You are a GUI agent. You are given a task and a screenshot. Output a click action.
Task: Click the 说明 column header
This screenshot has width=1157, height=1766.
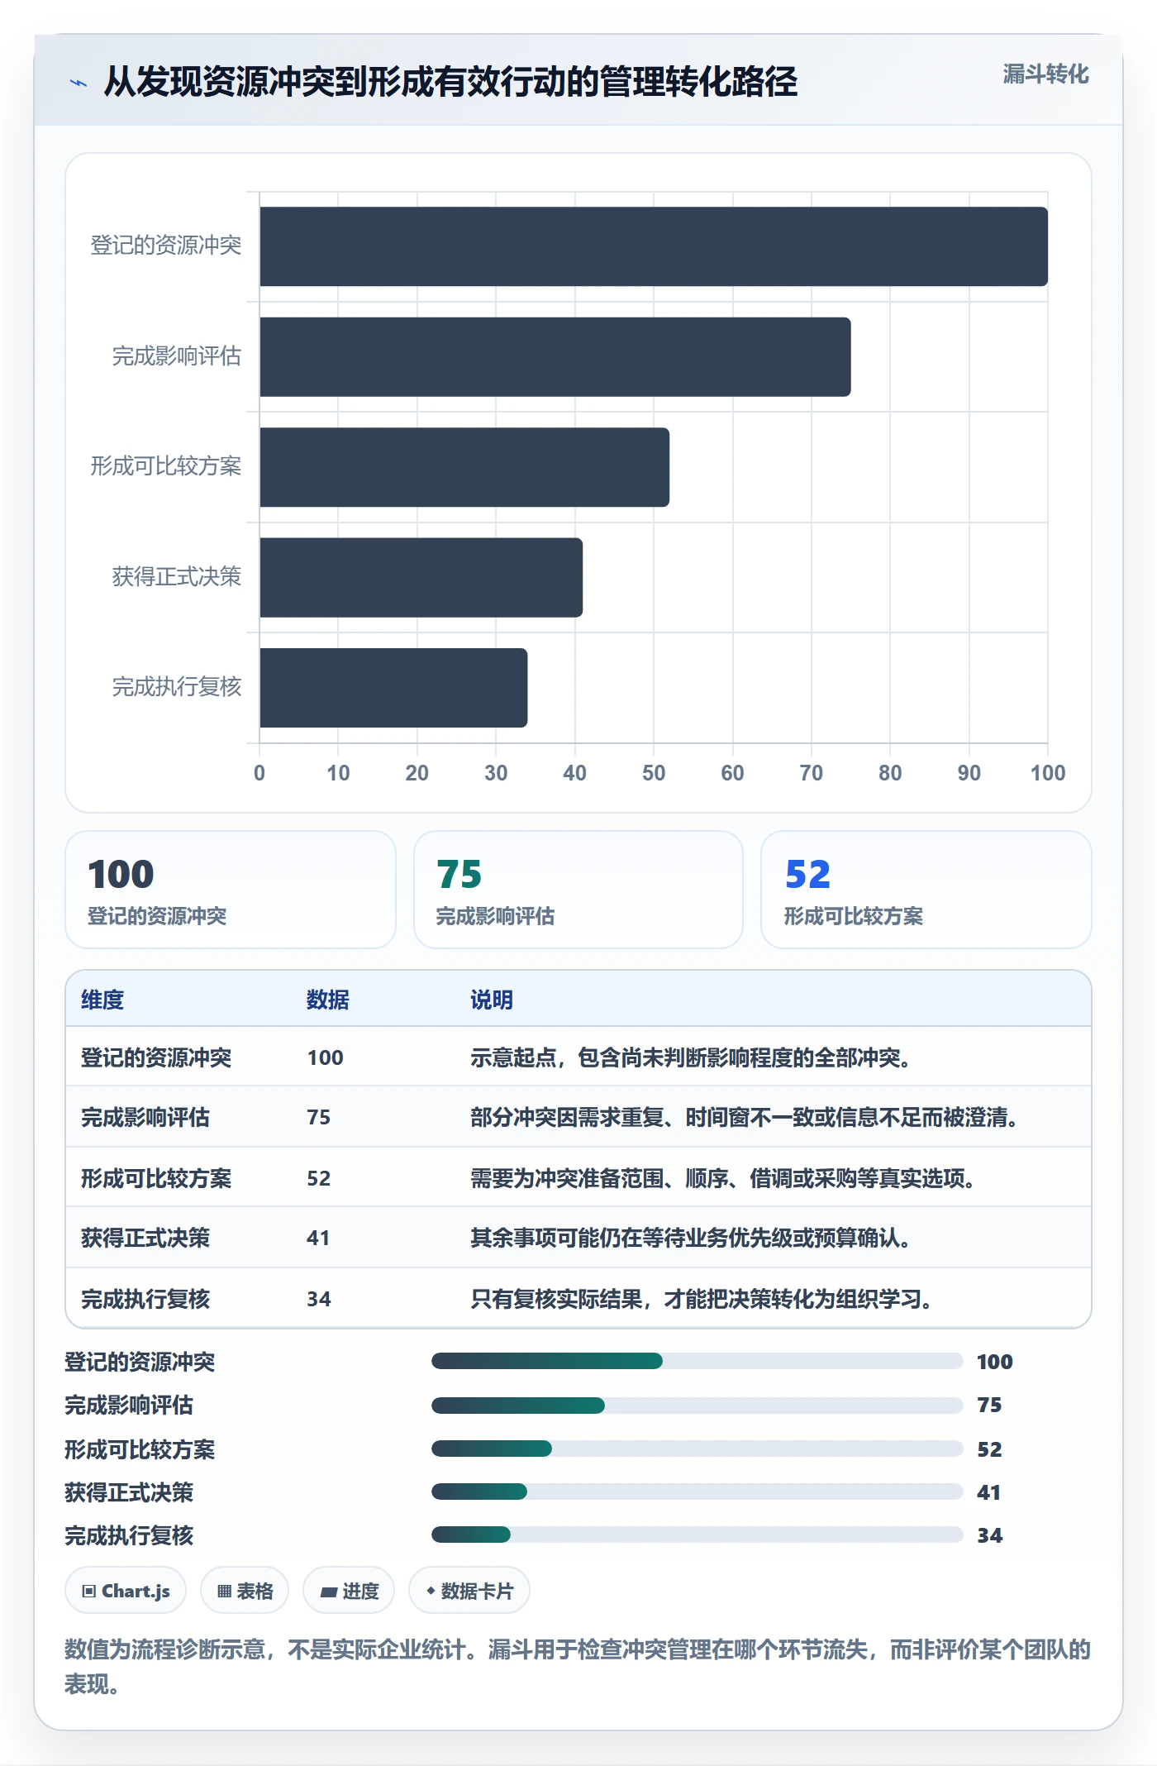[492, 1000]
